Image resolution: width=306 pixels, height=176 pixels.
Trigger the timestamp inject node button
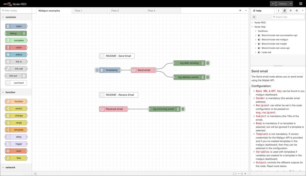[97, 70]
